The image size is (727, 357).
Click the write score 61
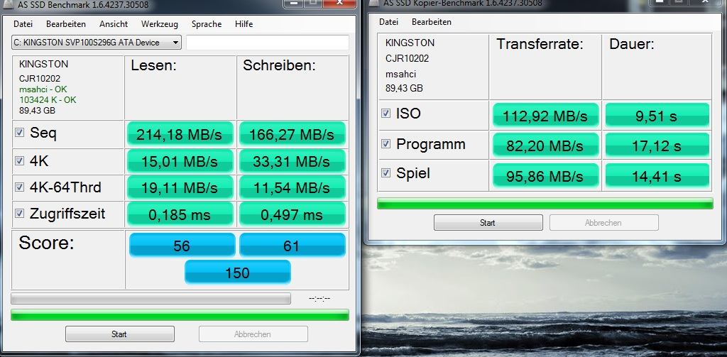(292, 245)
